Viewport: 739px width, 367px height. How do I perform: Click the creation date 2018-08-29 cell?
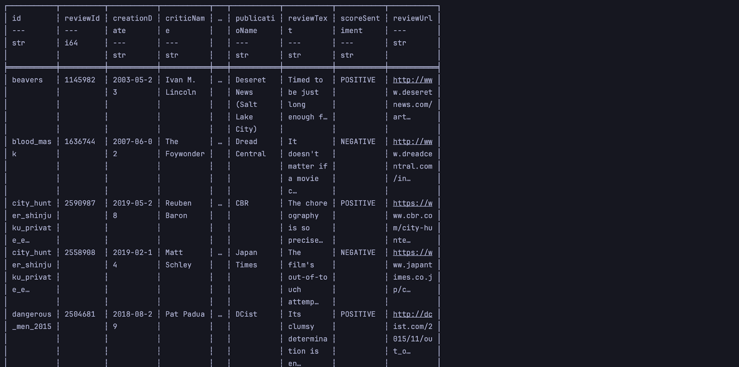pos(132,320)
